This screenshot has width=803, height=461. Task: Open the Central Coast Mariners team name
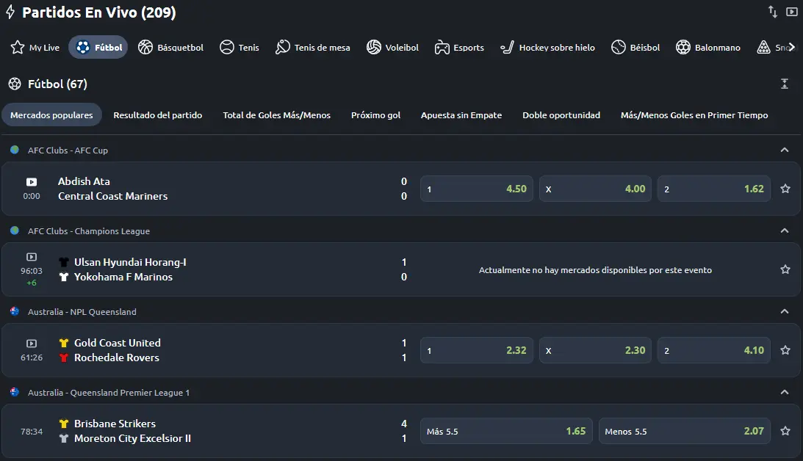[112, 197]
